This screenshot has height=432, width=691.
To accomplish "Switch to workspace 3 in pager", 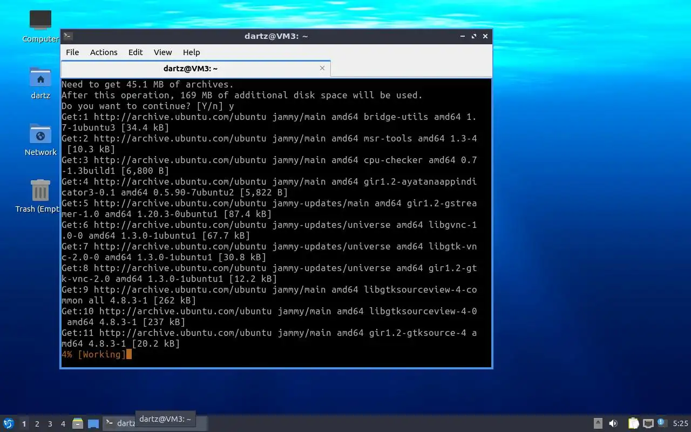I will pyautogui.click(x=50, y=424).
